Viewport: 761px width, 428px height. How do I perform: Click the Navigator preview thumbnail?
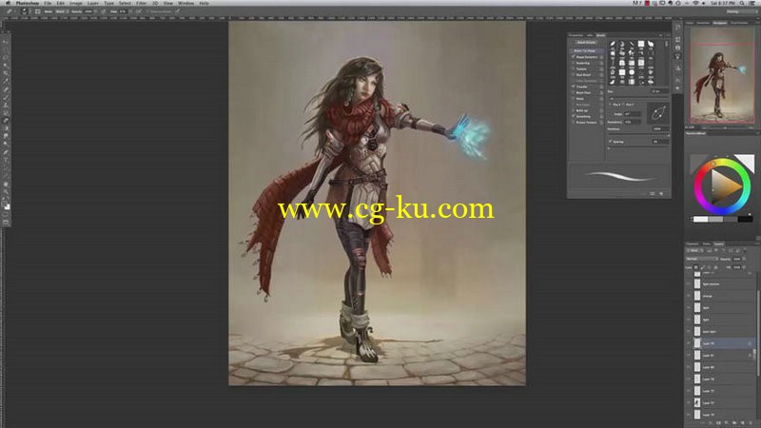[x=722, y=76]
